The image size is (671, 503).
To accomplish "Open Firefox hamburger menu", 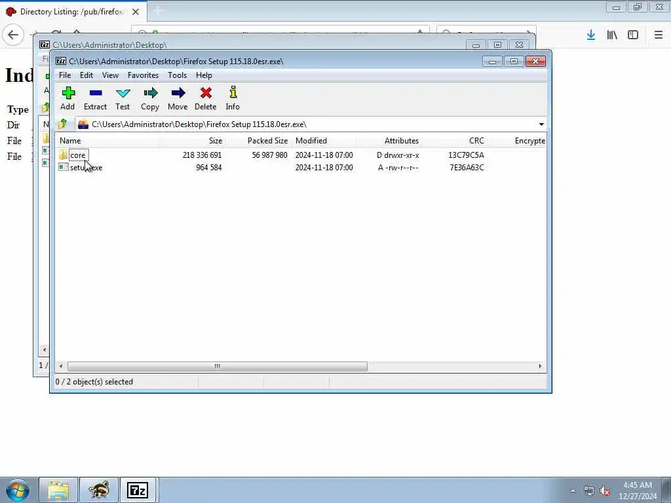I will coord(658,35).
